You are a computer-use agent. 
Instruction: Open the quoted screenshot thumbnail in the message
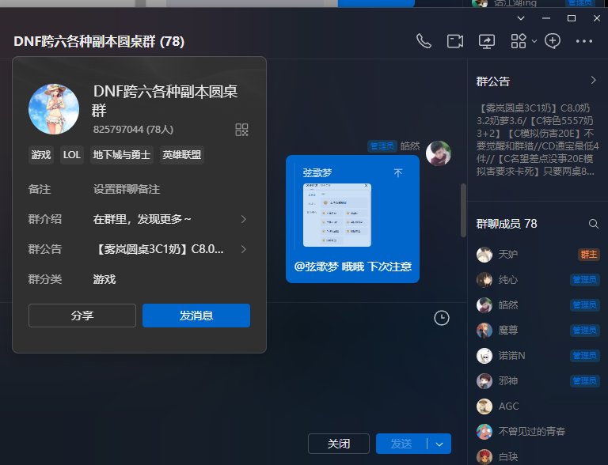click(337, 214)
